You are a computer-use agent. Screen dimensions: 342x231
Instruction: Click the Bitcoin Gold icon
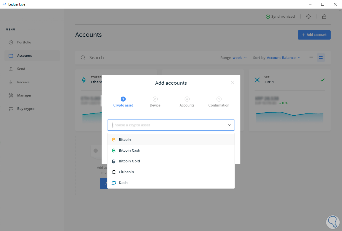click(x=114, y=161)
